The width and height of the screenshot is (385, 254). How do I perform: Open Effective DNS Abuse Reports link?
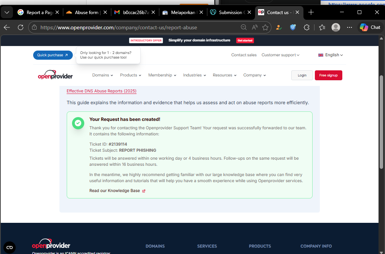pos(101,91)
